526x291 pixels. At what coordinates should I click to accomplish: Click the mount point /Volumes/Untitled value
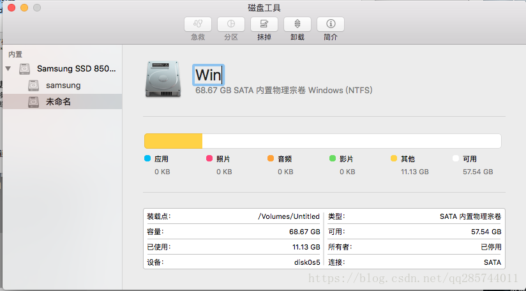pos(289,216)
